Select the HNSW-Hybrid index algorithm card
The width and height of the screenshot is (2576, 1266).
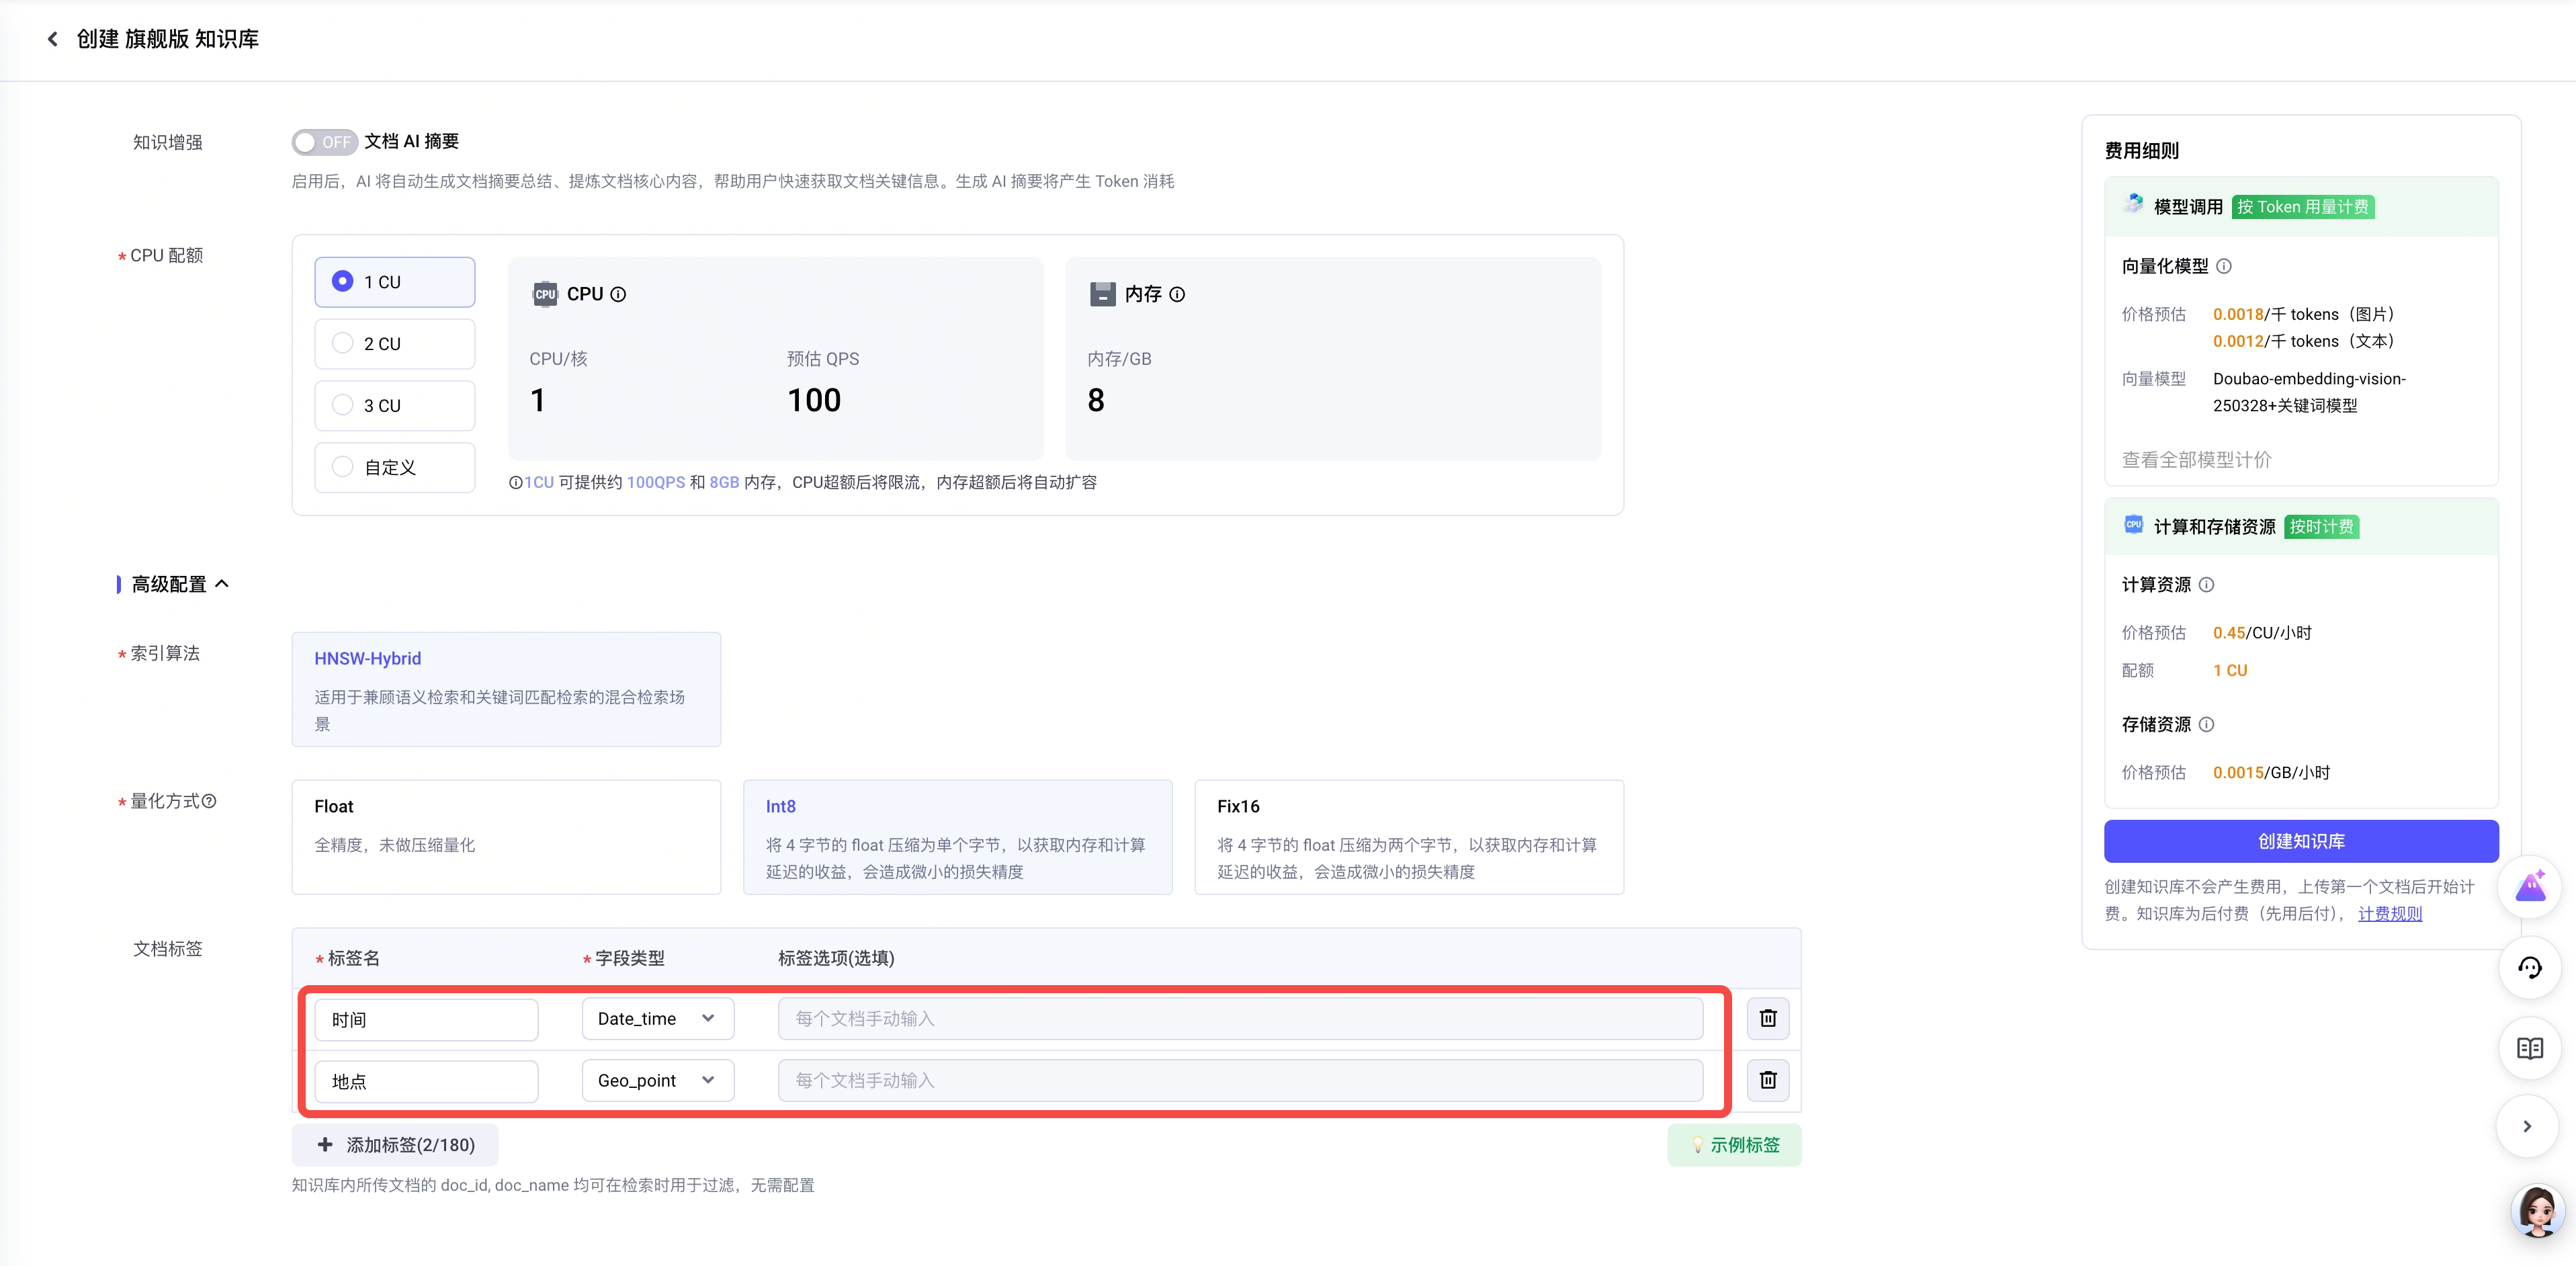pyautogui.click(x=506, y=689)
